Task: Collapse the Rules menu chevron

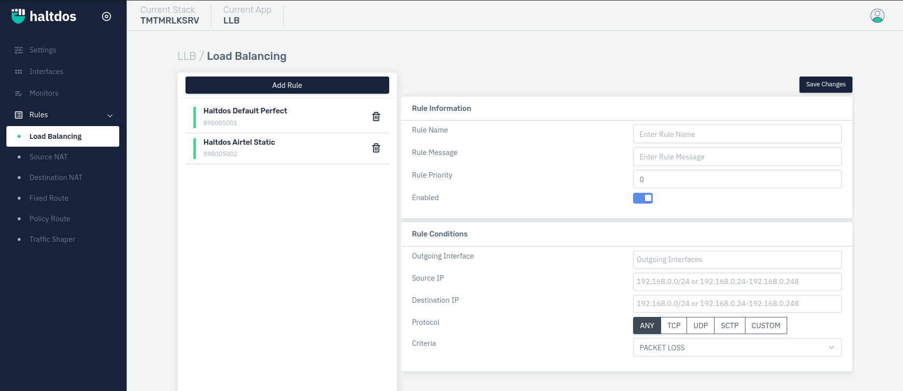Action: point(110,115)
